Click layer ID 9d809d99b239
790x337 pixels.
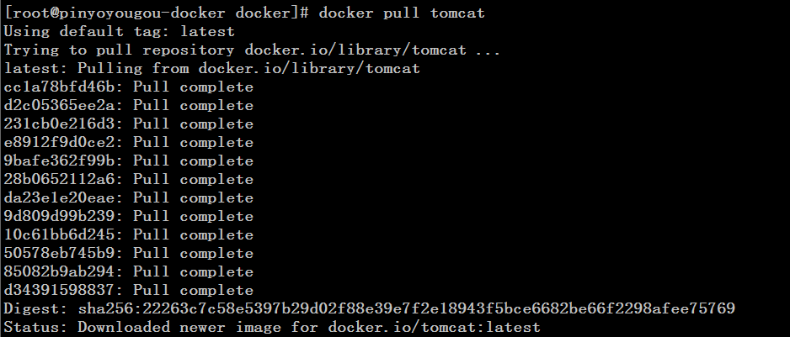tap(60, 216)
